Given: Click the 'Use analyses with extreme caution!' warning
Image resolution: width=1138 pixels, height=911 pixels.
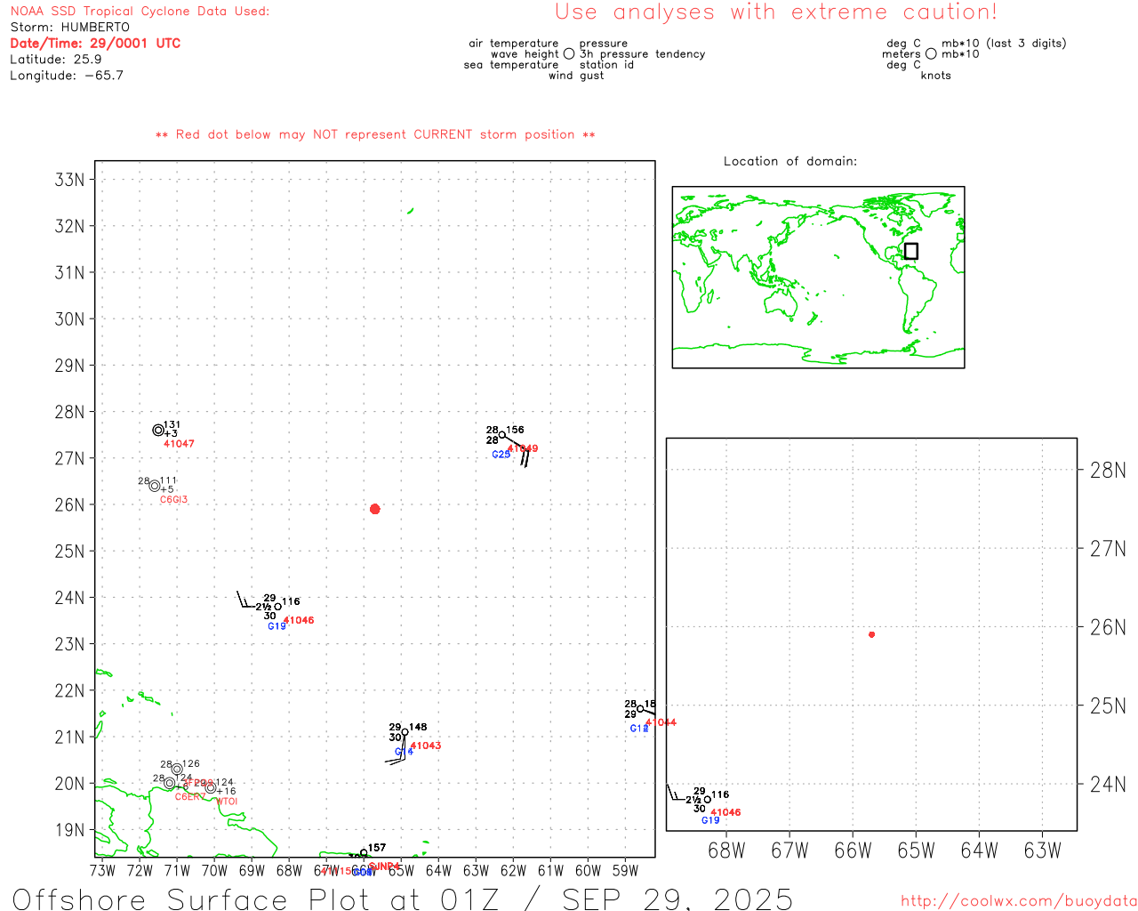Looking at the screenshot, I should coord(775,12).
